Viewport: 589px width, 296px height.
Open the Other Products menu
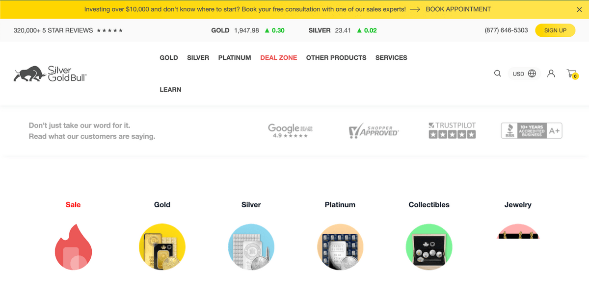tap(336, 58)
